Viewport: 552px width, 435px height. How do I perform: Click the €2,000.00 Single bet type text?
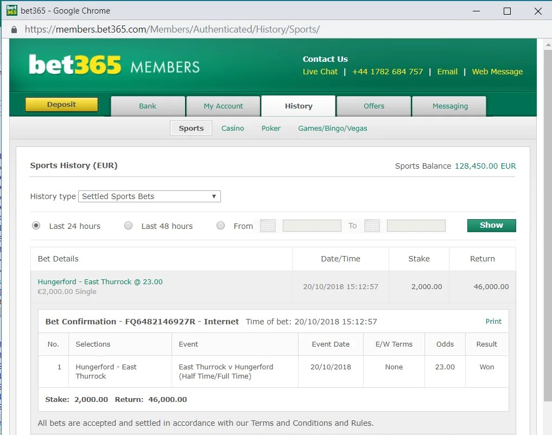click(67, 291)
